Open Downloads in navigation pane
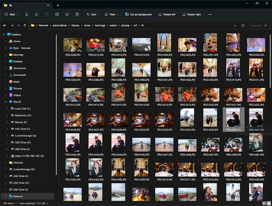The image size is (272, 206). 20,75
